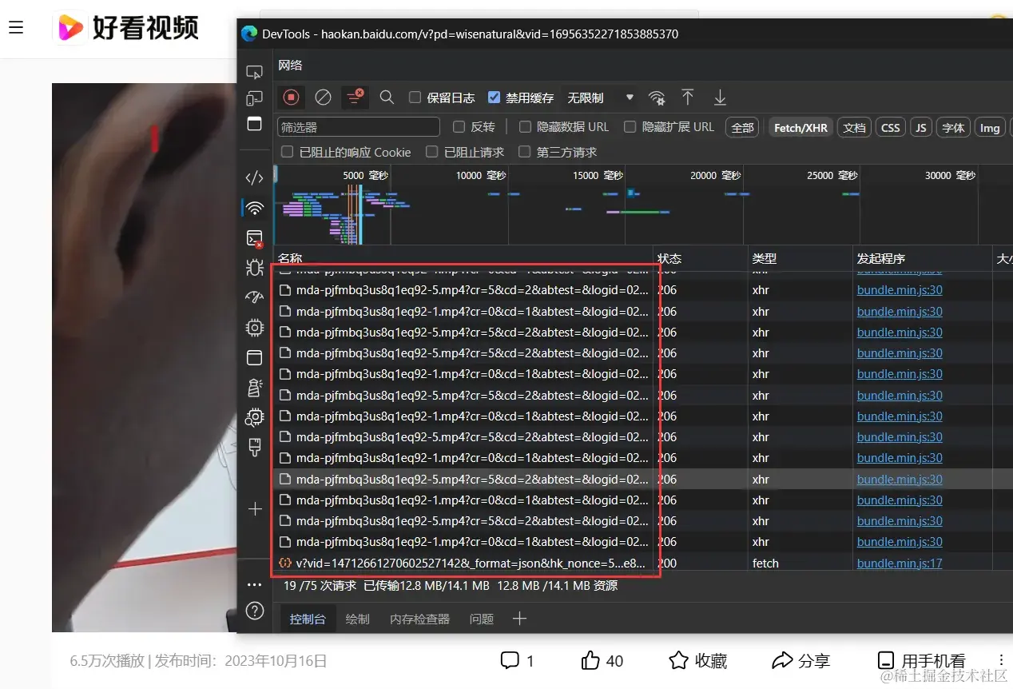
Task: Click the star 收藏 favorite icon
Action: (678, 660)
